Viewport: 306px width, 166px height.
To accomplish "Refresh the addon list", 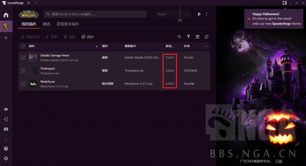I will [x=206, y=37].
